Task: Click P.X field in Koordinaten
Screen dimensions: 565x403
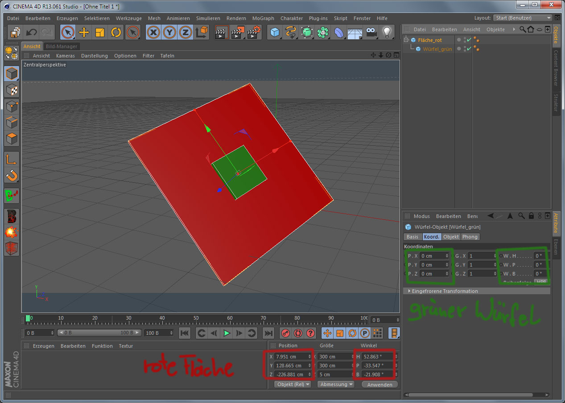Action: point(434,256)
